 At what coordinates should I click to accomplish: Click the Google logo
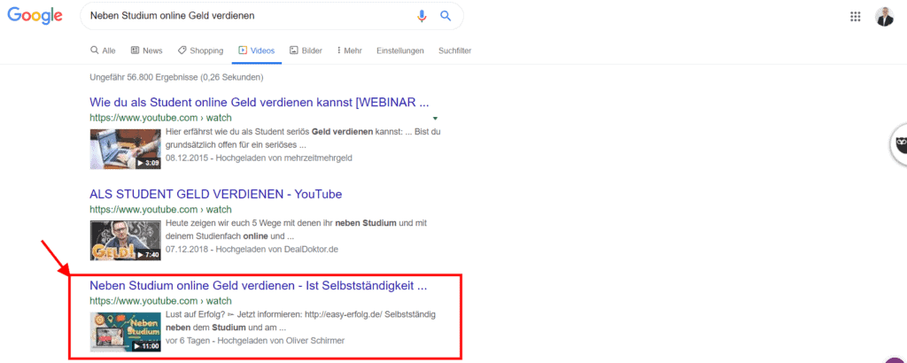35,16
